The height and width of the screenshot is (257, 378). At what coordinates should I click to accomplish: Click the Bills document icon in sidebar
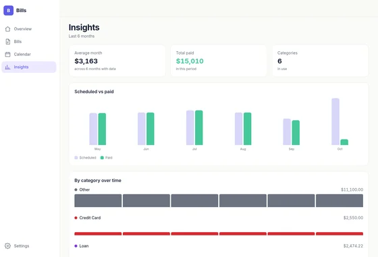pos(7,42)
